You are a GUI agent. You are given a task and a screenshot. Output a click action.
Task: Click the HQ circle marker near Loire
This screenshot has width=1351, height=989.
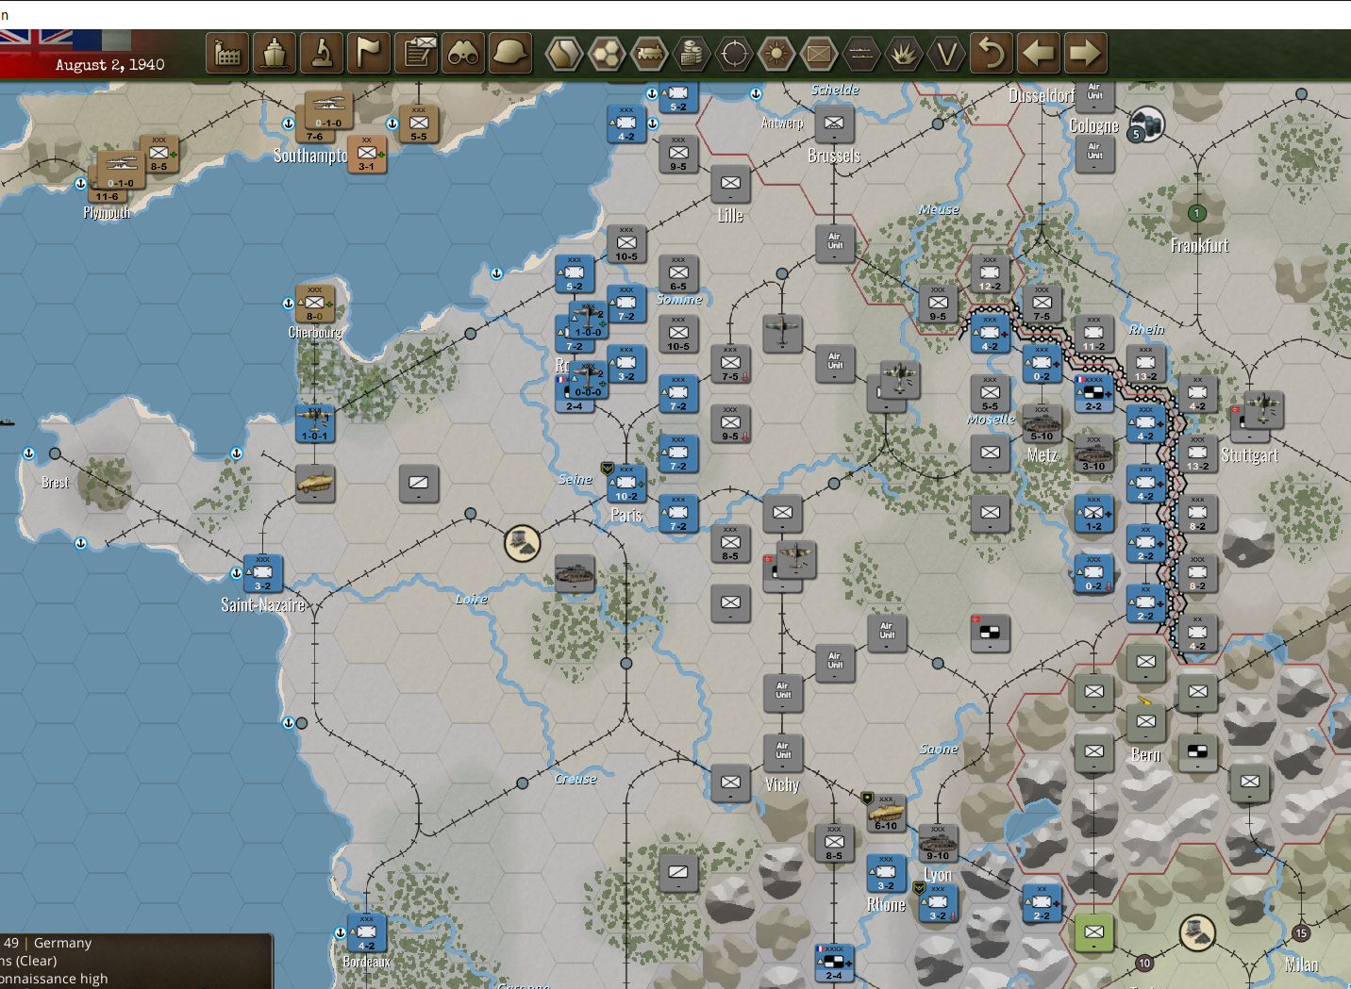(x=522, y=543)
